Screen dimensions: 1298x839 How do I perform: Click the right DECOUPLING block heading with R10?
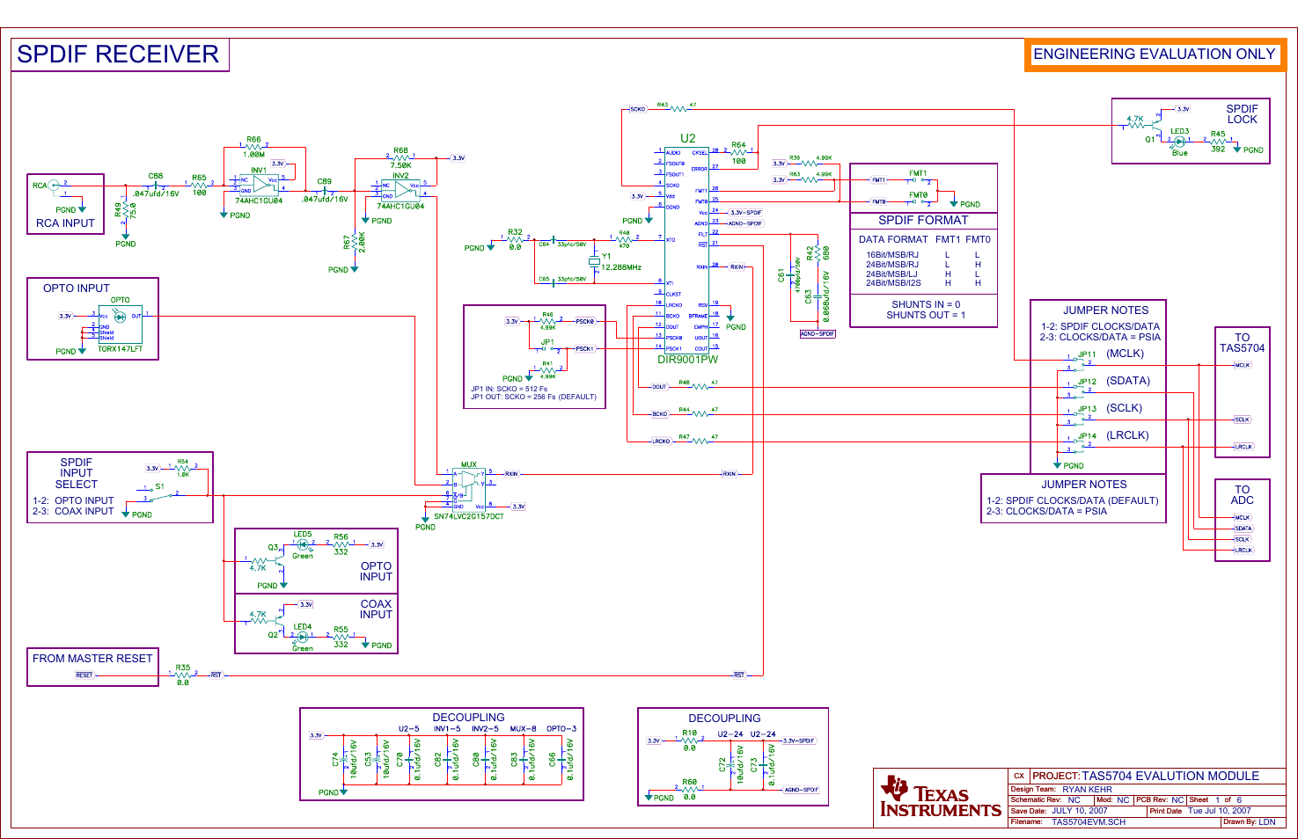pyautogui.click(x=724, y=719)
